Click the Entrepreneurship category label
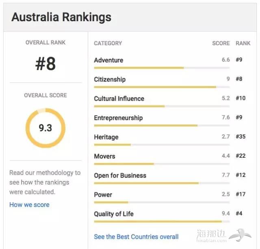This screenshot has height=249, width=260. point(118,118)
